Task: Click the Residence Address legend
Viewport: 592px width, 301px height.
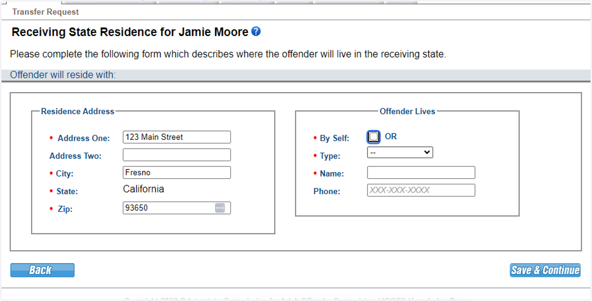Action: click(78, 111)
